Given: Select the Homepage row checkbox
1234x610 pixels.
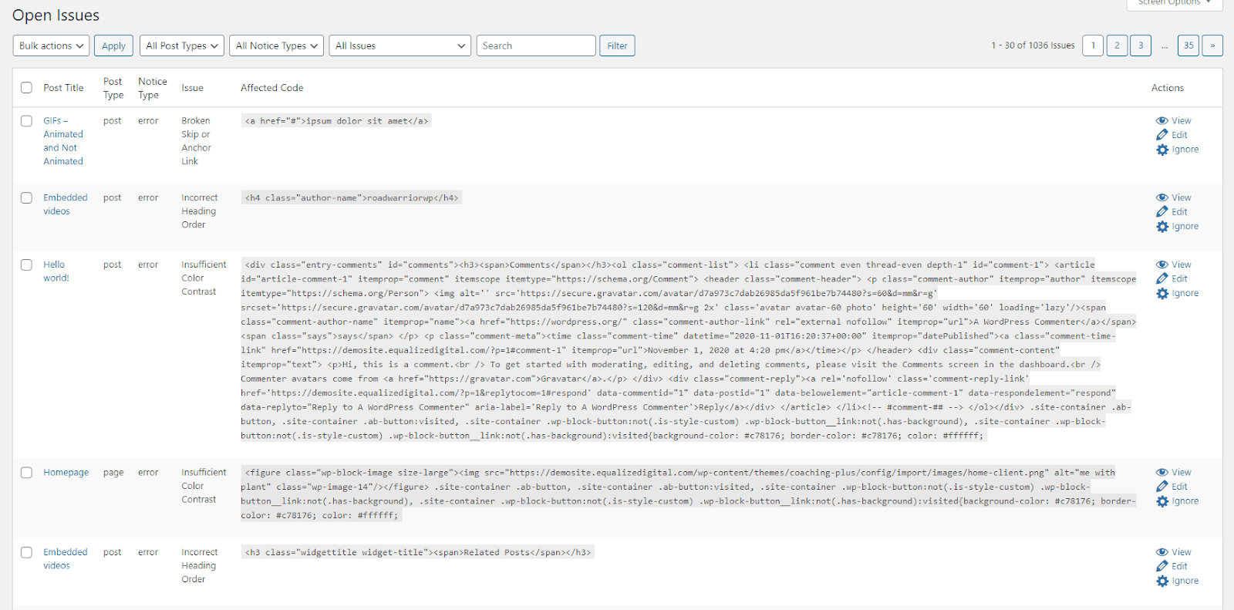Looking at the screenshot, I should tap(26, 473).
